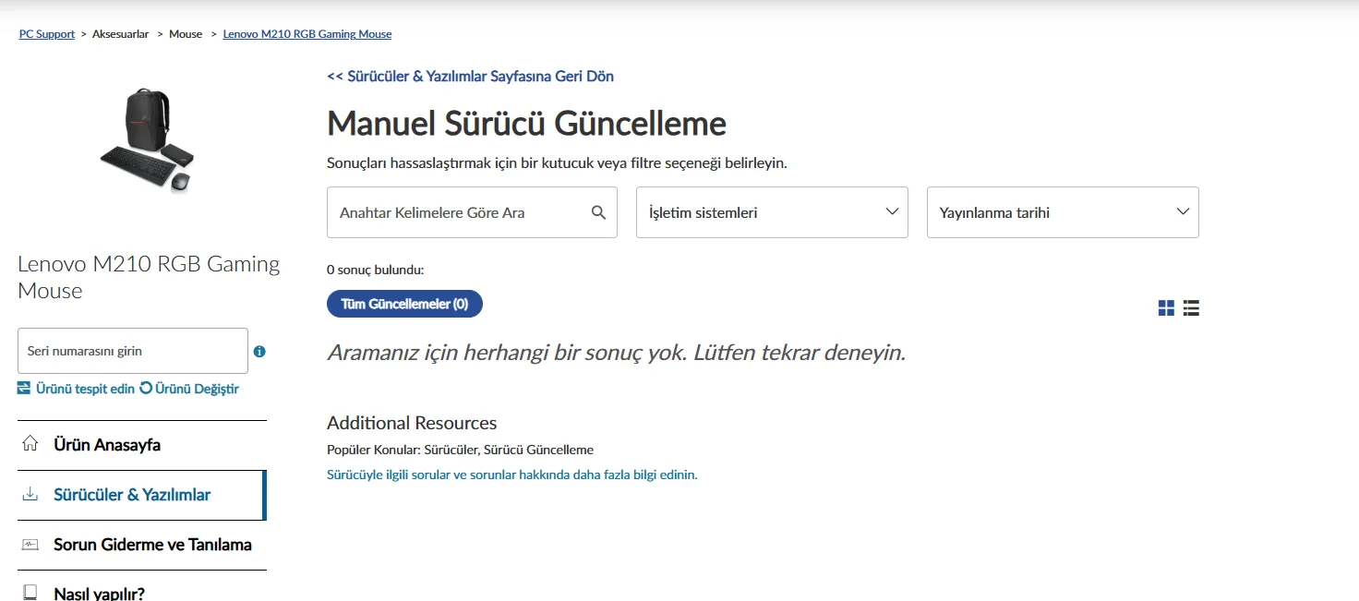Click Lenovo M210 RGB Gaming Mouse breadcrumb
Image resolution: width=1359 pixels, height=601 pixels.
(x=307, y=34)
